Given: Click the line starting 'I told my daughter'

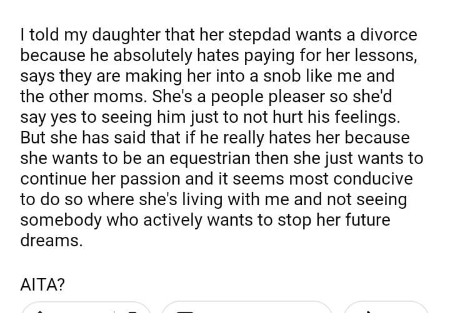Looking at the screenshot, I should click(219, 35).
